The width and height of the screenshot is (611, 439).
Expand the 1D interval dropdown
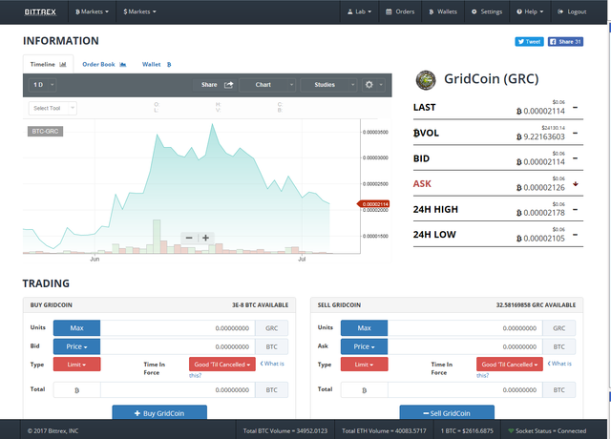click(41, 85)
